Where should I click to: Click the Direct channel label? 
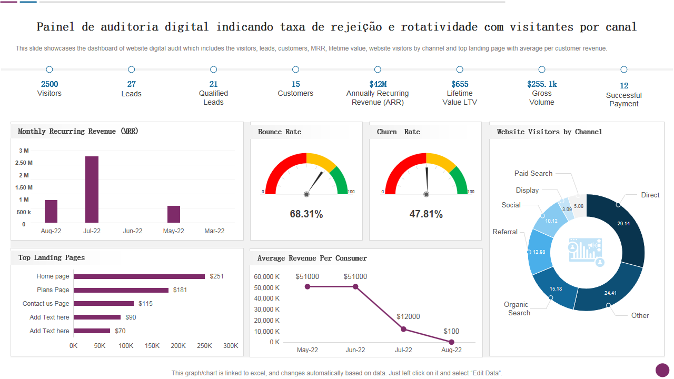[x=650, y=195]
